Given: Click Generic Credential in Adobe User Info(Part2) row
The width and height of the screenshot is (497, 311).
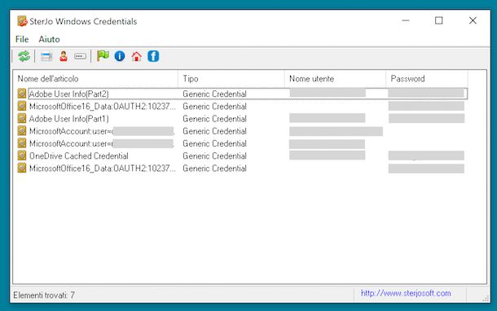Looking at the screenshot, I should [214, 94].
